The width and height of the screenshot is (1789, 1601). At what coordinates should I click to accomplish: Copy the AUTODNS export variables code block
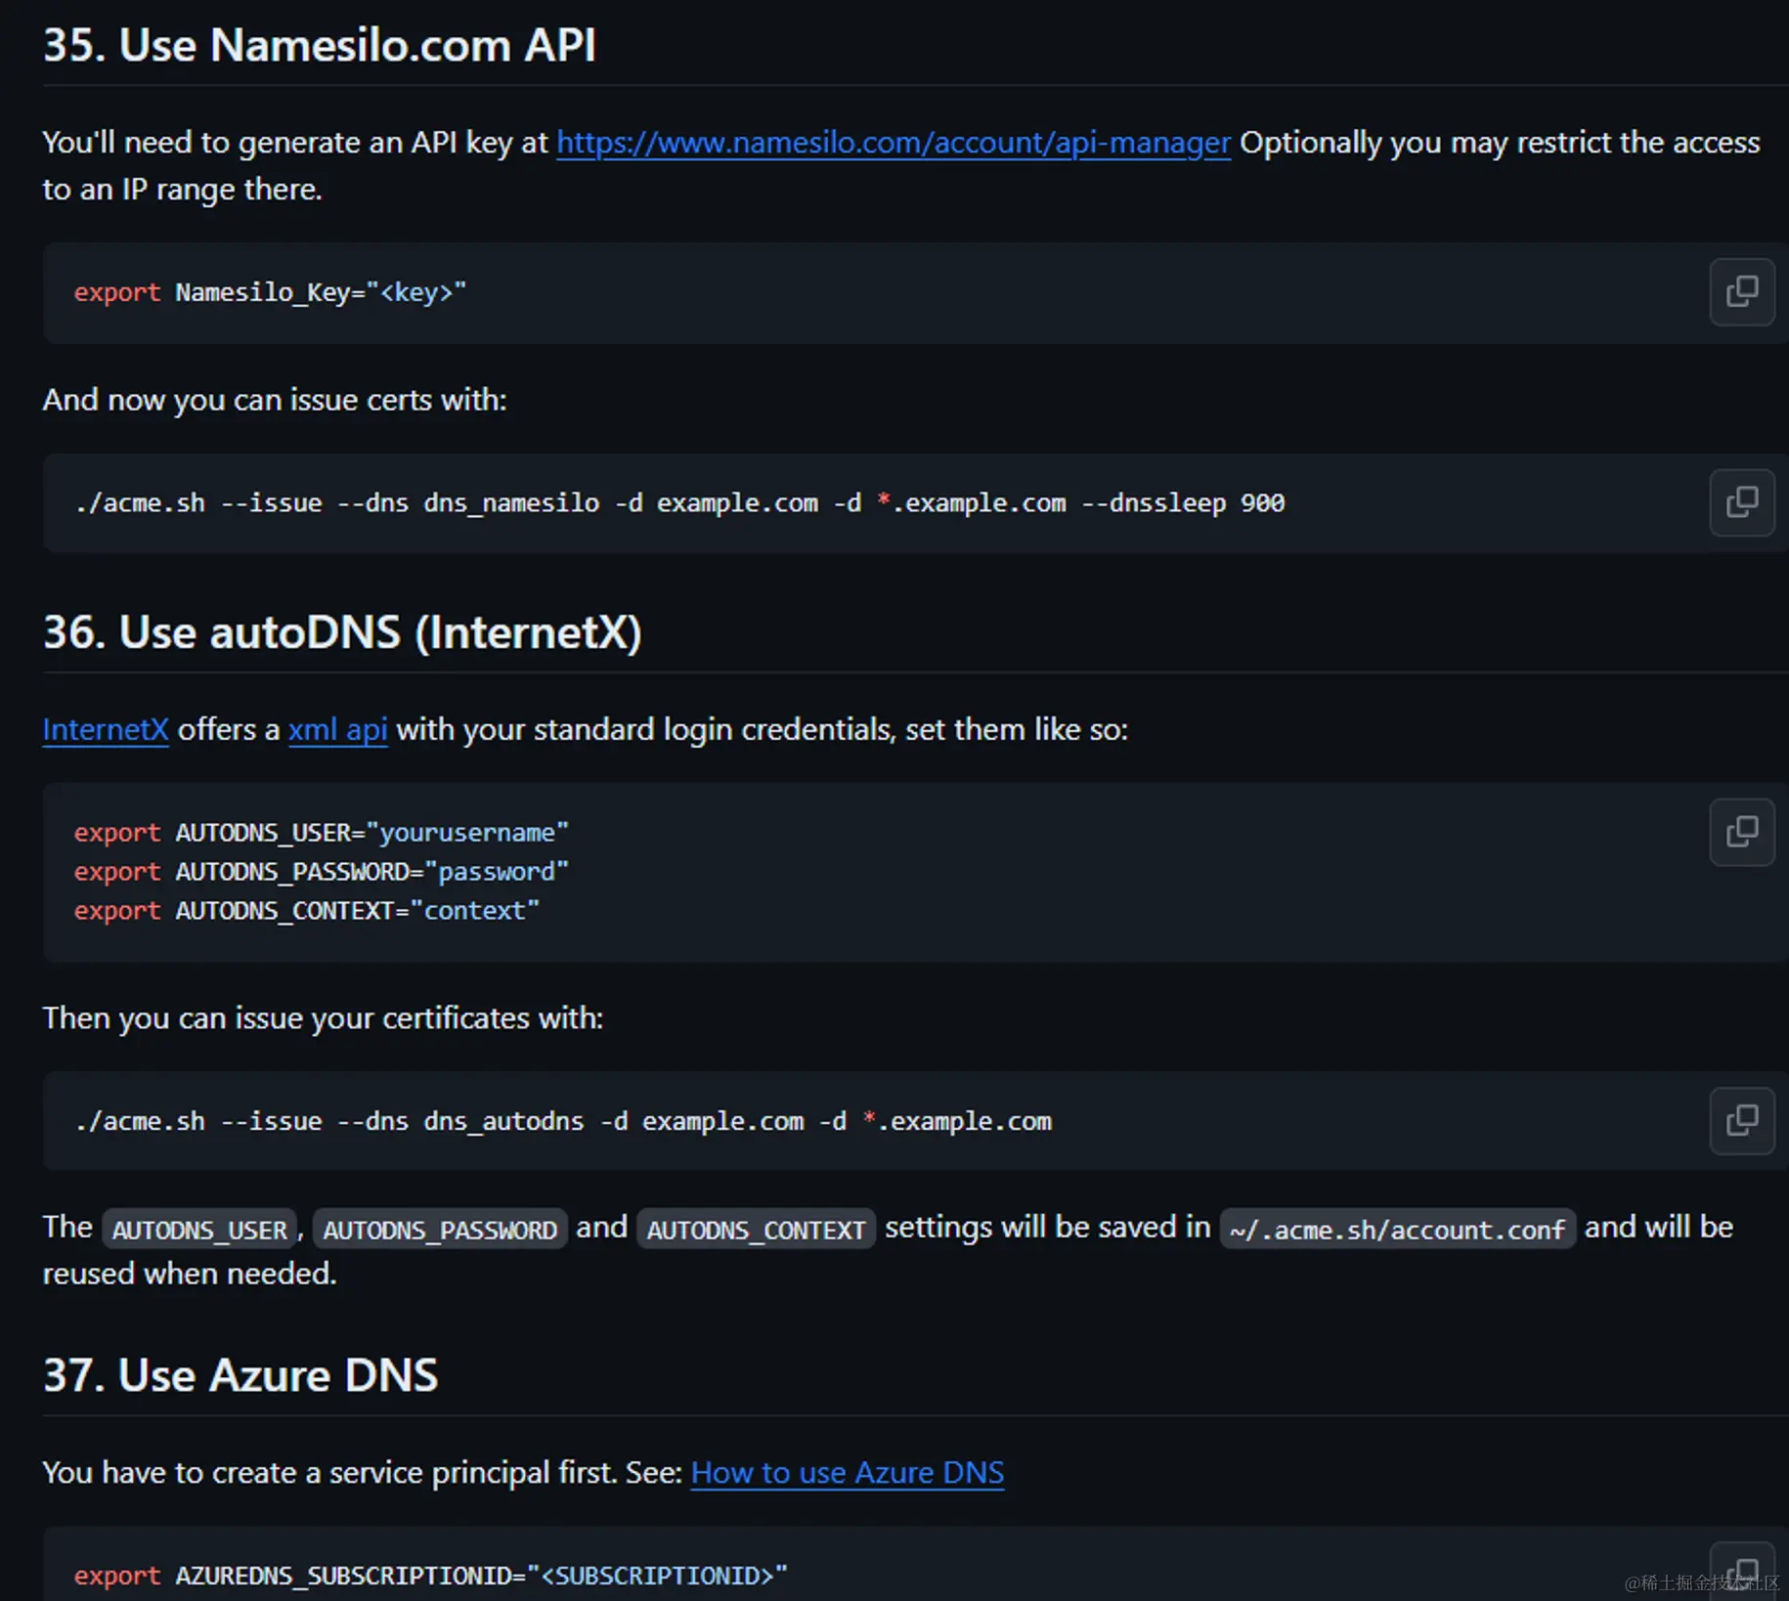pos(1742,832)
